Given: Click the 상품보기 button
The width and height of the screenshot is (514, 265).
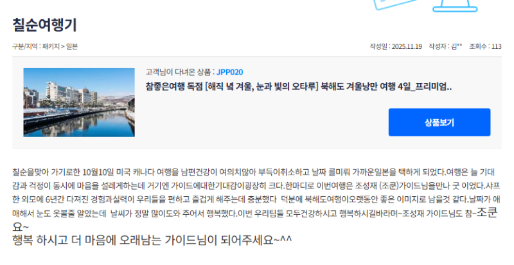Looking at the screenshot, I should point(439,122).
